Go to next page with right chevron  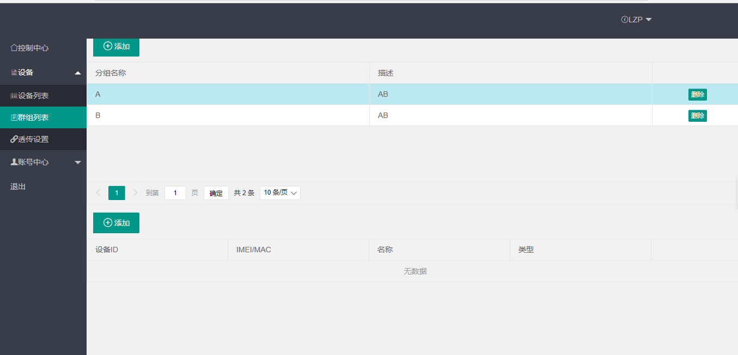click(136, 192)
